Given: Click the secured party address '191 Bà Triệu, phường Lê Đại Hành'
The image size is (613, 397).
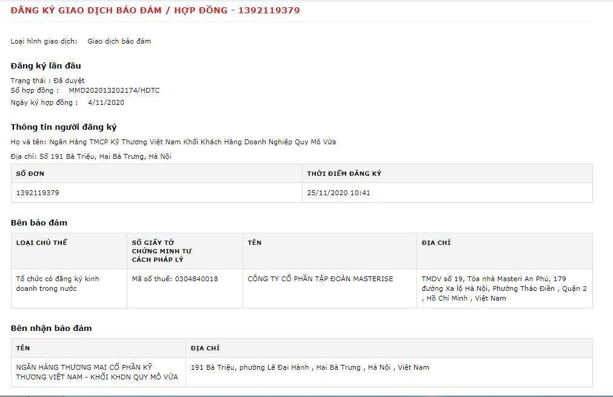Looking at the screenshot, I should click(x=309, y=367).
